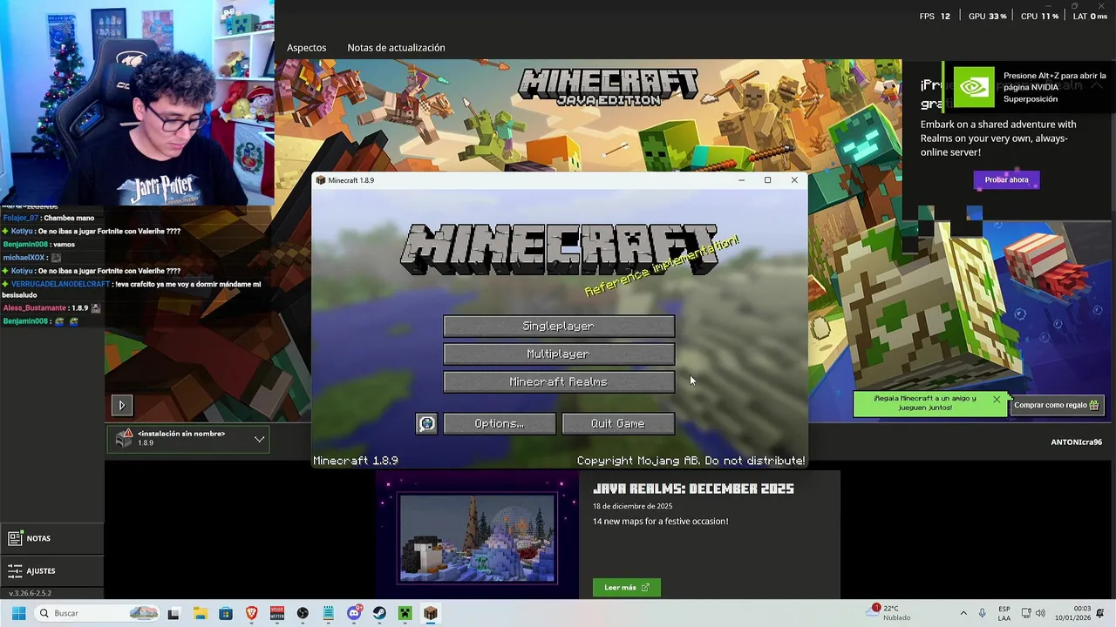Open Minecraft Launcher creeper taskbar icon
The image size is (1116, 627).
[405, 613]
